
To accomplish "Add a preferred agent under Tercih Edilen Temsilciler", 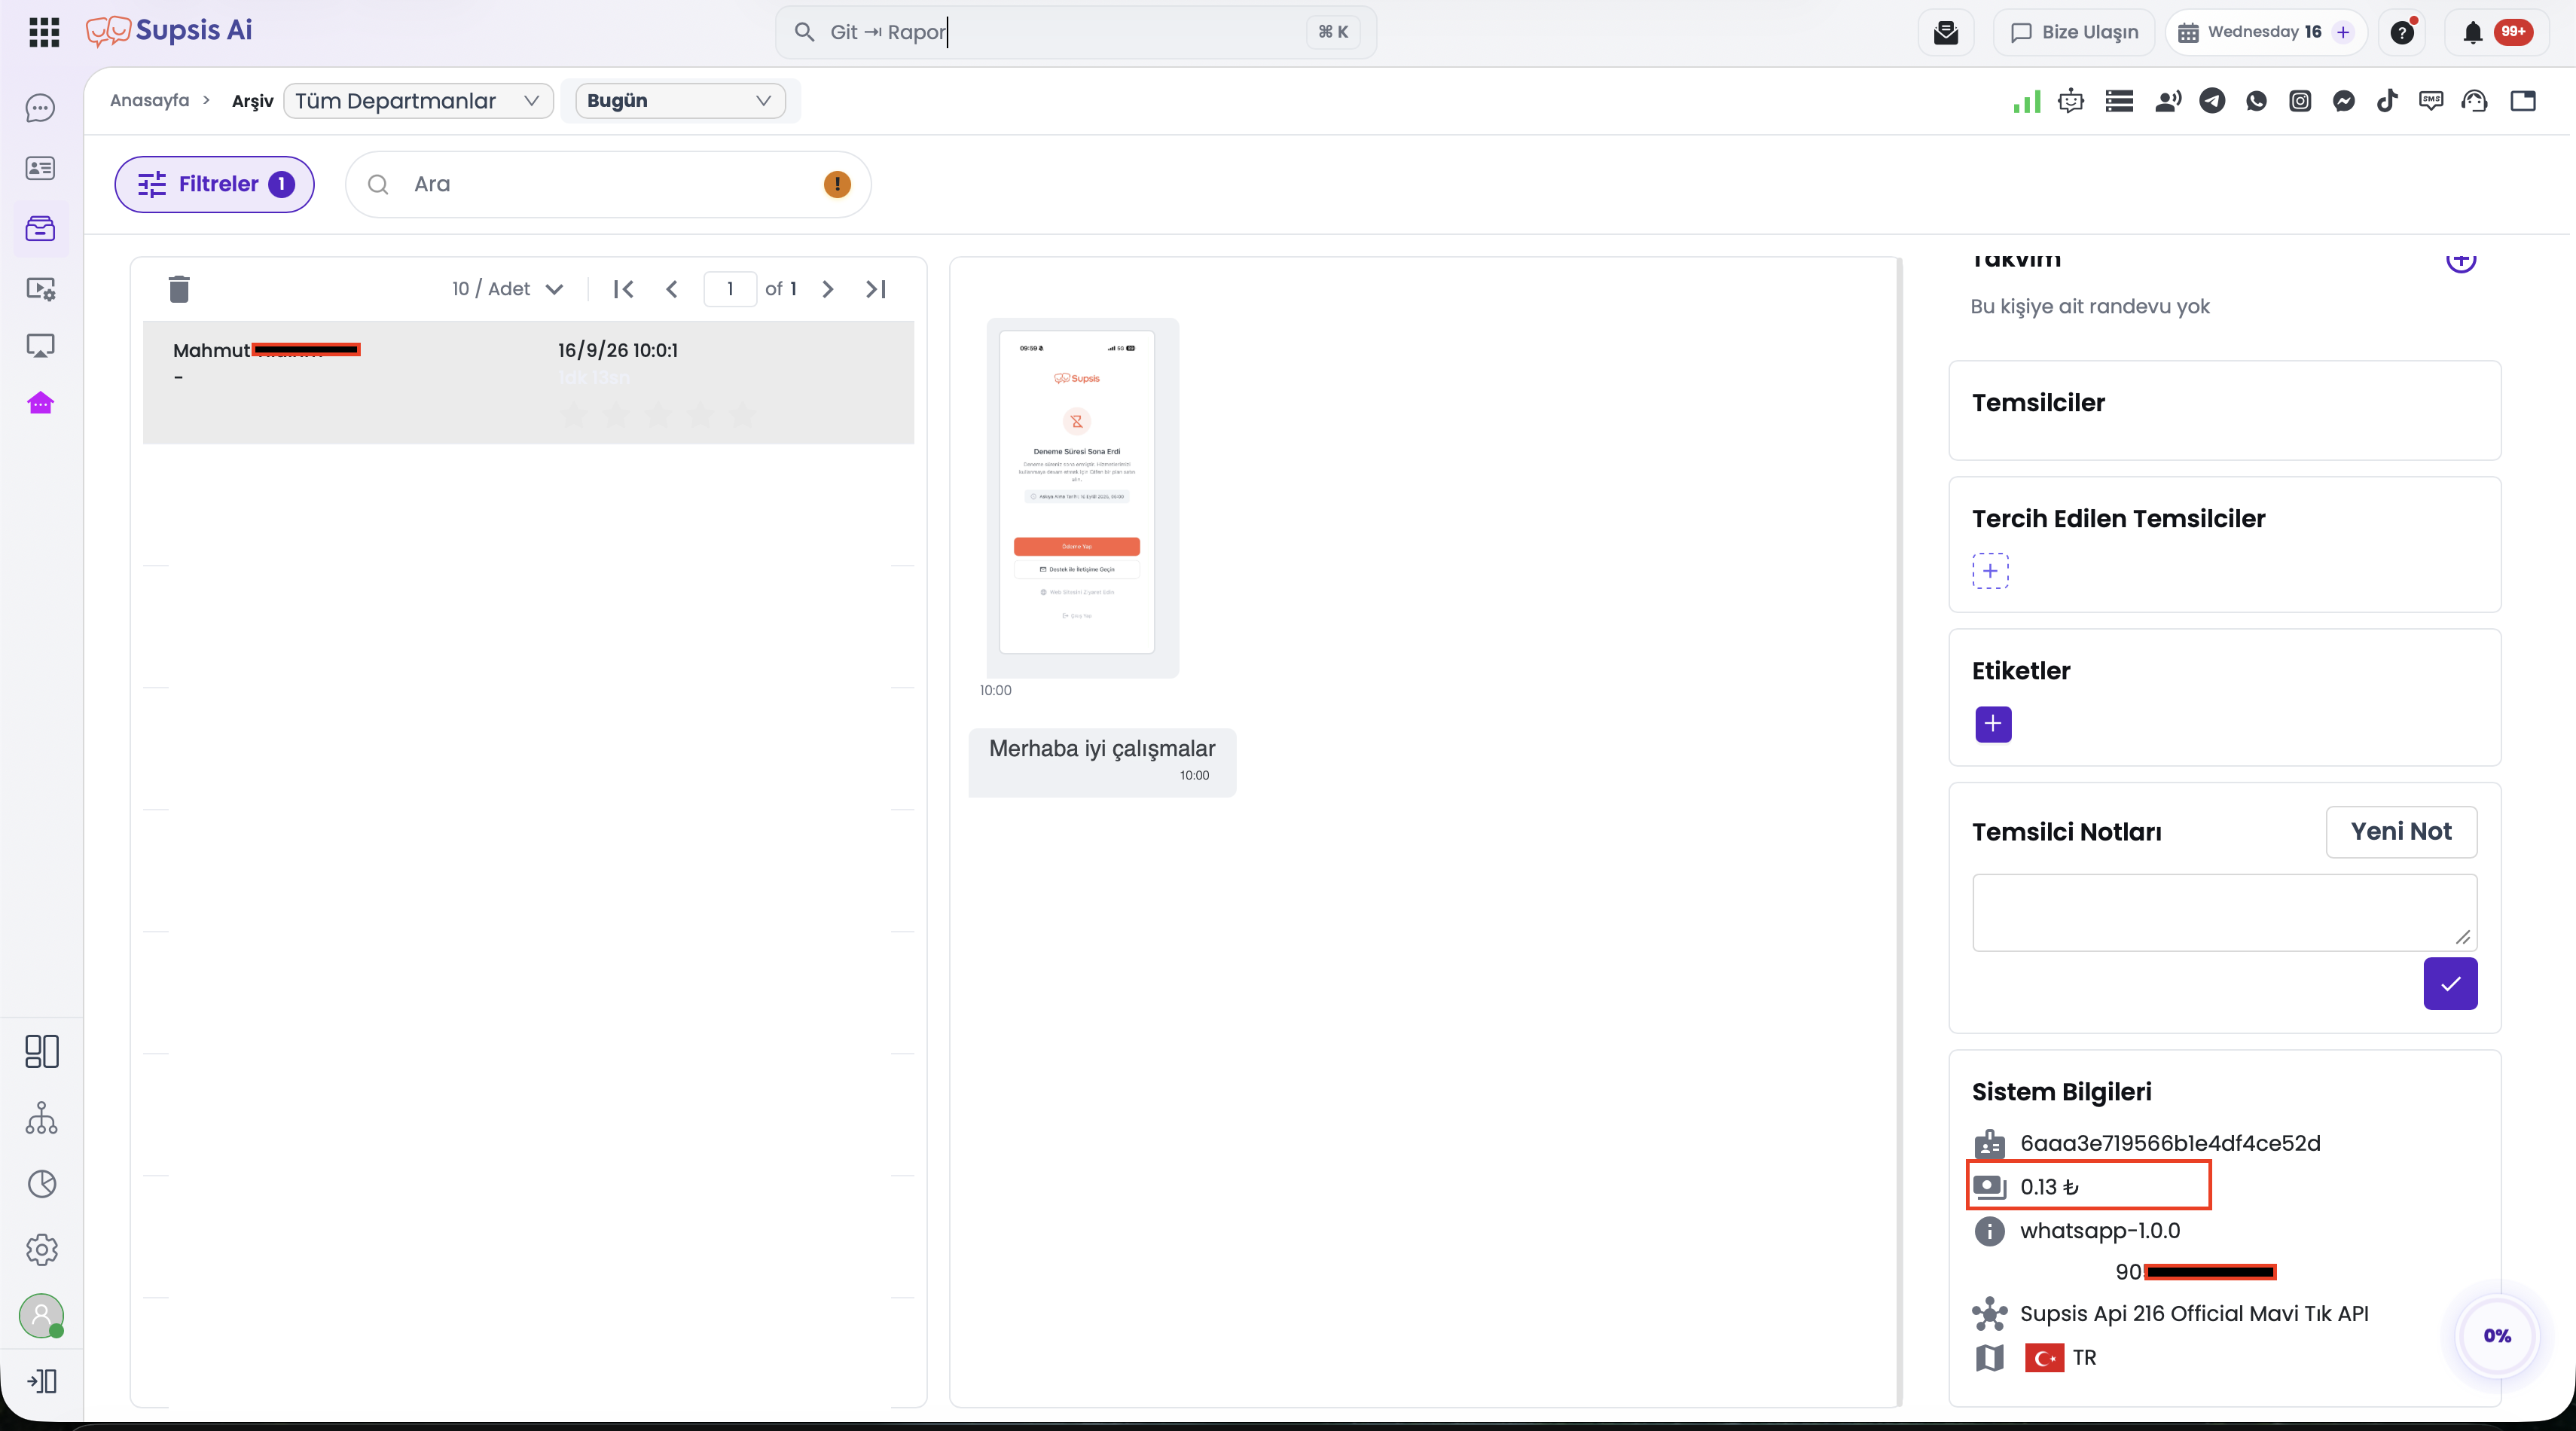I will click(1990, 571).
